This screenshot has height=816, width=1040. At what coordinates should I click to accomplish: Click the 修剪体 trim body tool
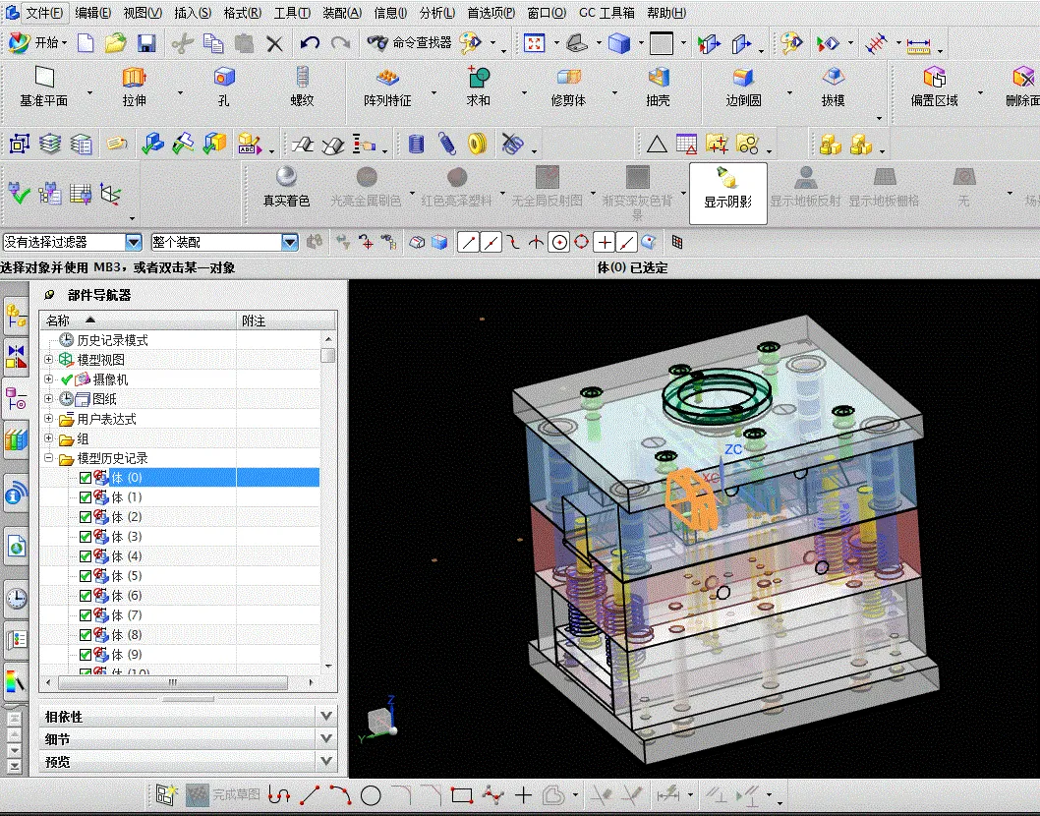(568, 87)
